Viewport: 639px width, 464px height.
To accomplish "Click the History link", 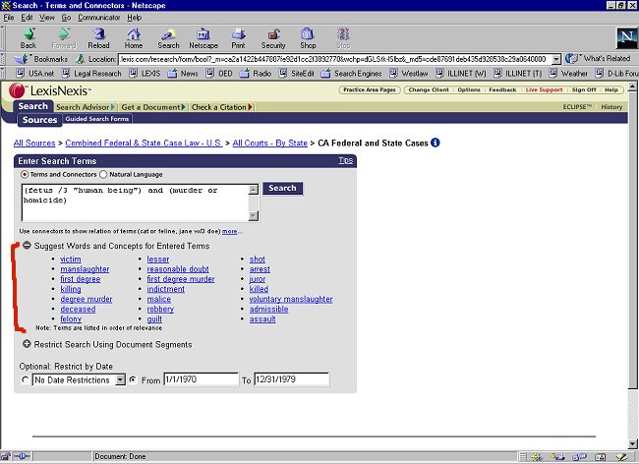I will coord(611,107).
